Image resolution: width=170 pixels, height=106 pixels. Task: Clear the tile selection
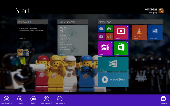click(x=59, y=99)
